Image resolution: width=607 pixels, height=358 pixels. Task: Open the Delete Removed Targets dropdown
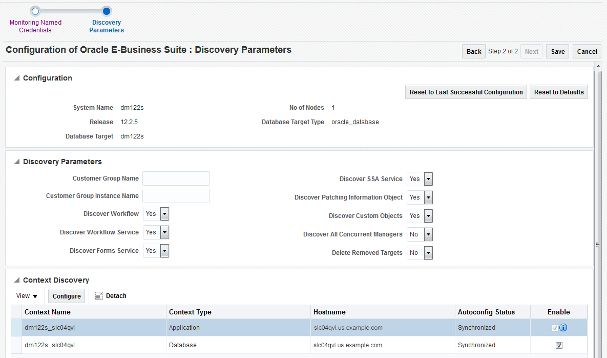click(428, 253)
